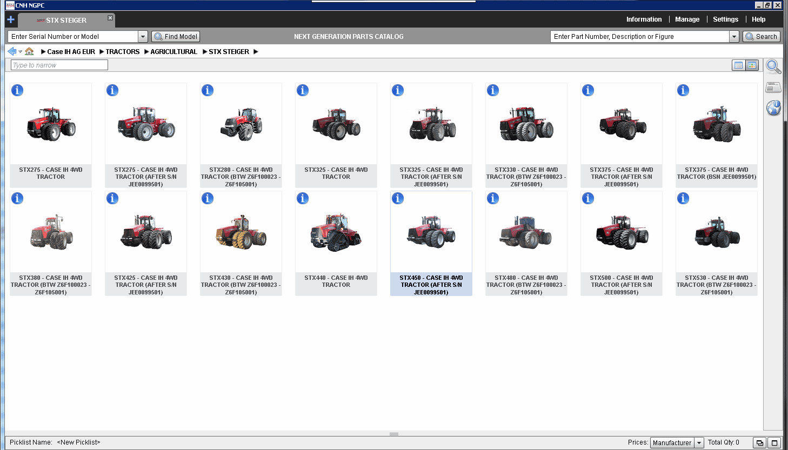Image resolution: width=788 pixels, height=450 pixels.
Task: Switch to list view display mode
Action: tap(739, 65)
